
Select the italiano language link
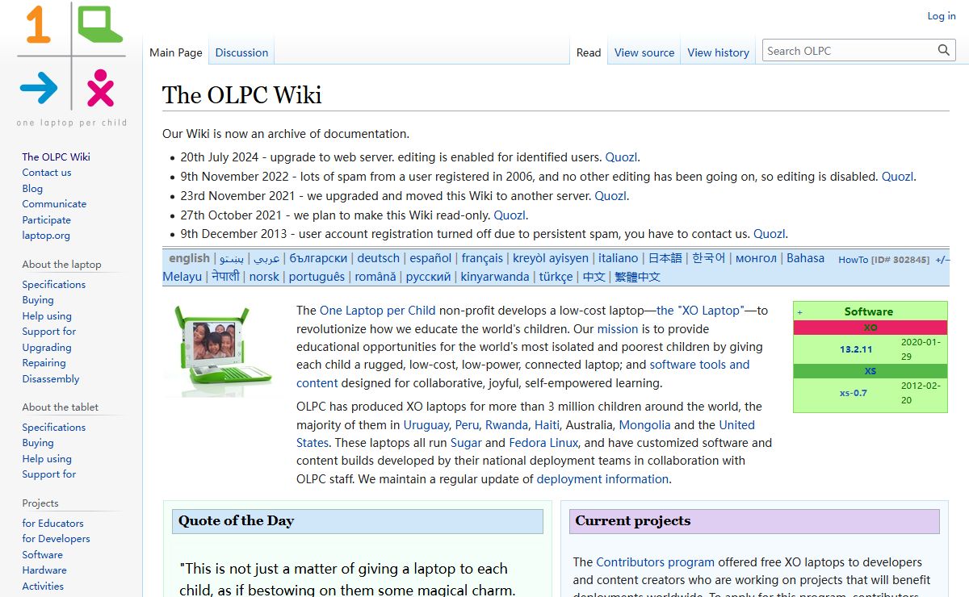point(619,258)
